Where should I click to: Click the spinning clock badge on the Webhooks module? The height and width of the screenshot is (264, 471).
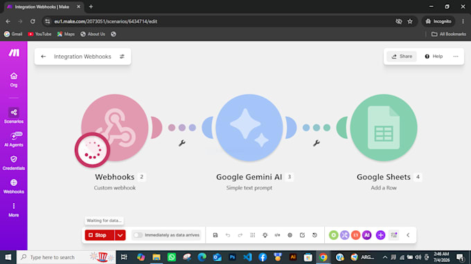[92, 150]
